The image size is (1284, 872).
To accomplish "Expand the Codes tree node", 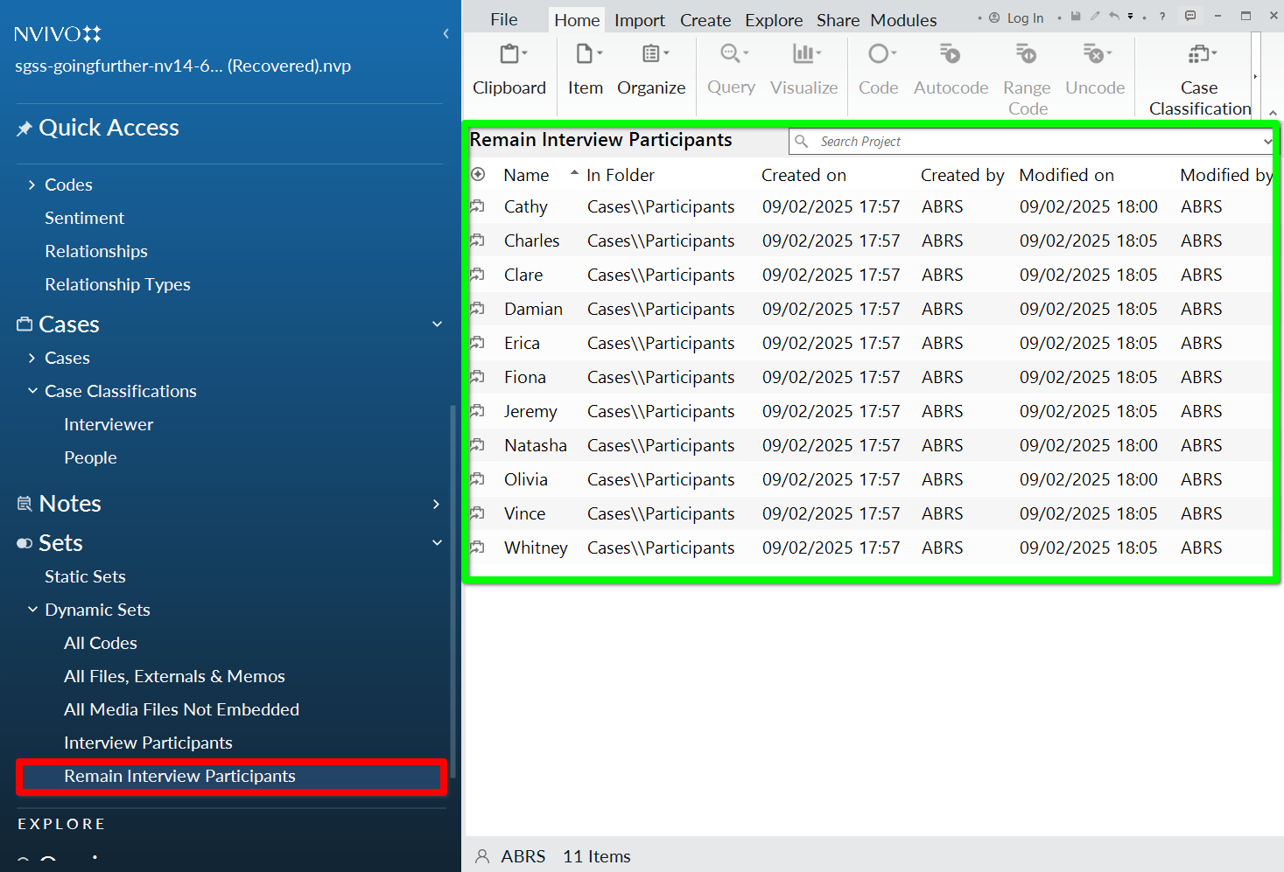I will click(32, 185).
